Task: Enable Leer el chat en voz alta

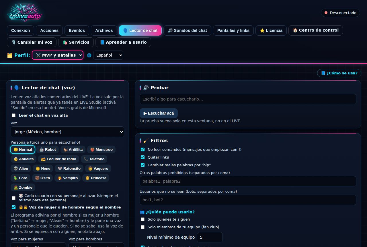Action: [13, 115]
